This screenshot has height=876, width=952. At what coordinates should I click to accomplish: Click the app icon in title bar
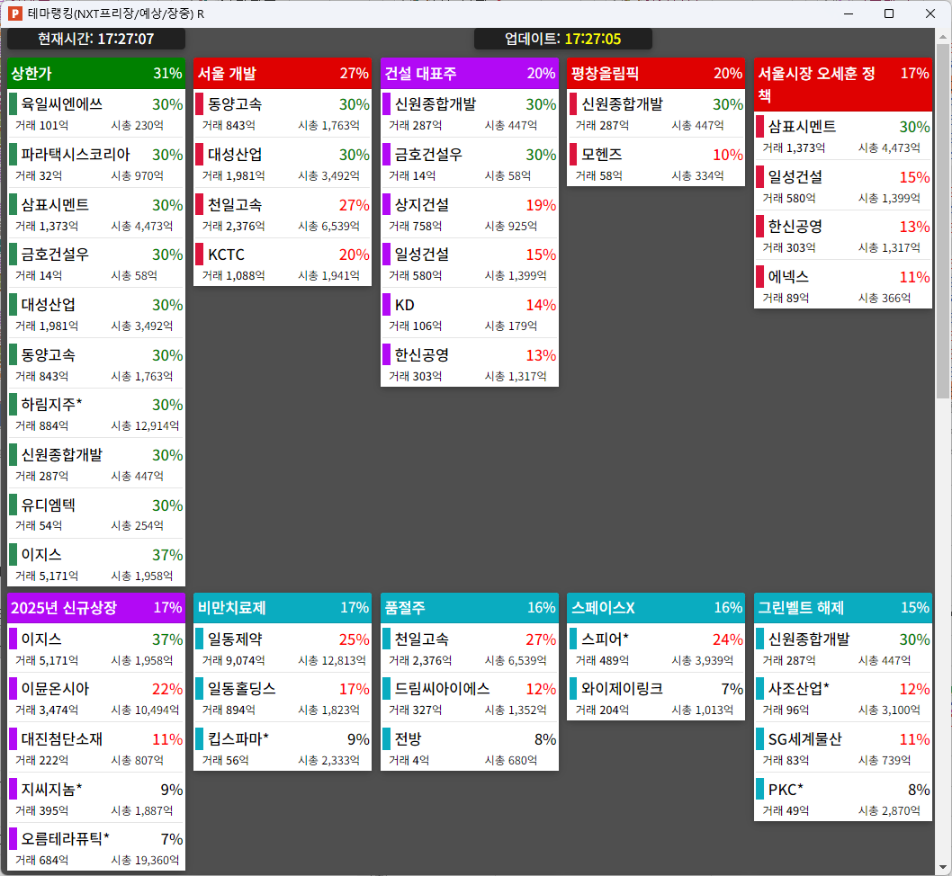[13, 13]
